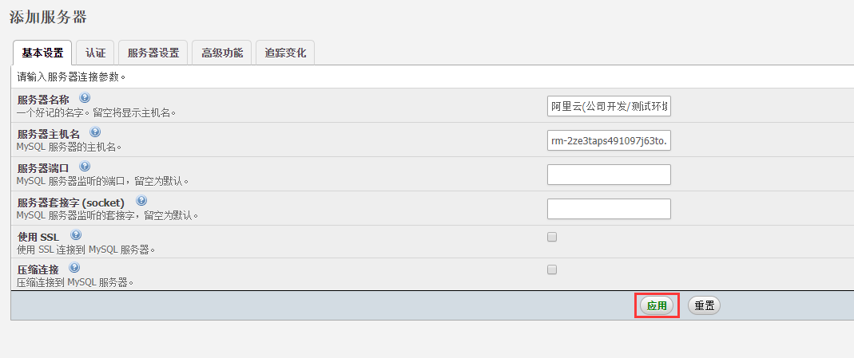Open the 服务器设置 tab
This screenshot has height=358, width=854.
tap(153, 53)
